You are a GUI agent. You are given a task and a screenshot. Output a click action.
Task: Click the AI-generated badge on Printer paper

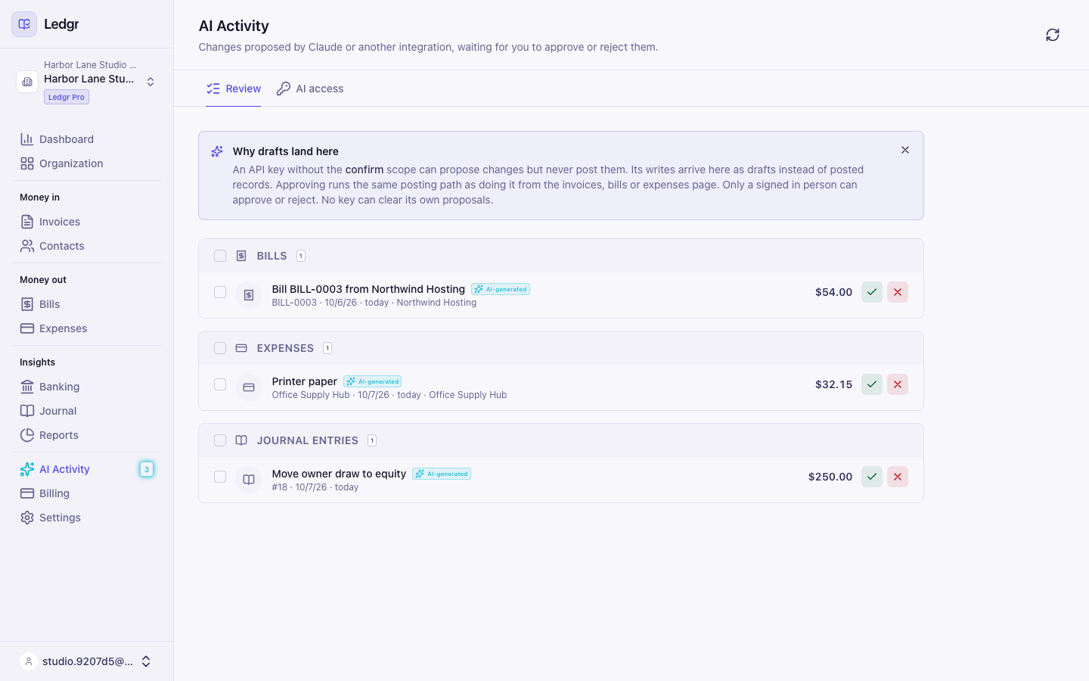372,381
